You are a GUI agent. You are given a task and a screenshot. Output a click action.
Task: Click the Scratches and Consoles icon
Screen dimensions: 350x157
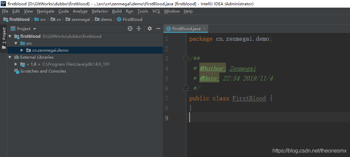click(x=17, y=71)
